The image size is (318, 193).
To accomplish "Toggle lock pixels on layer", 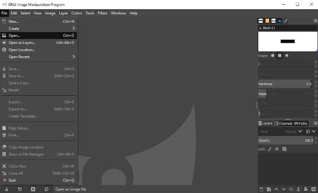I will point(270,149).
